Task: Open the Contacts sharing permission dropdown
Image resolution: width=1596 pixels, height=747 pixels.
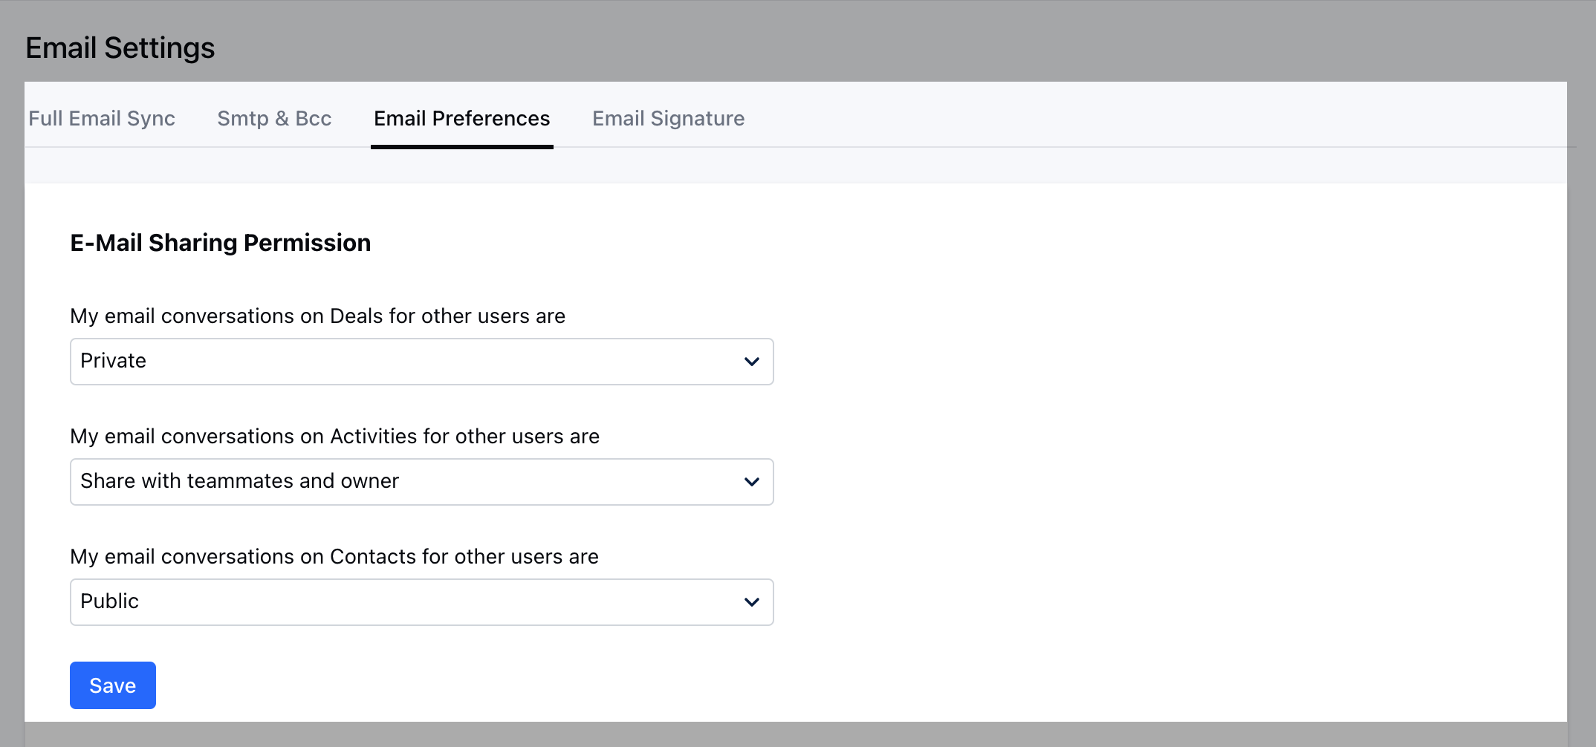Action: pos(421,602)
